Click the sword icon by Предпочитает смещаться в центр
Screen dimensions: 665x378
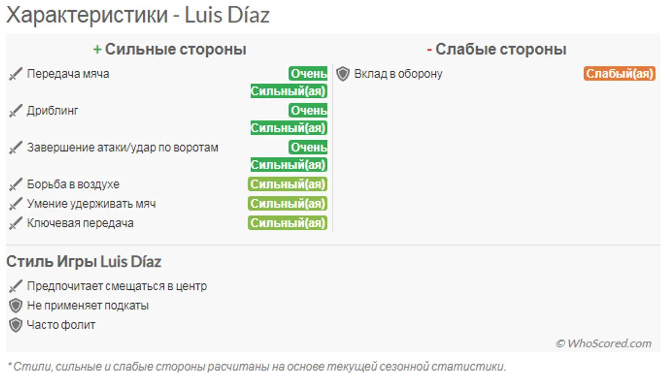[x=15, y=286]
